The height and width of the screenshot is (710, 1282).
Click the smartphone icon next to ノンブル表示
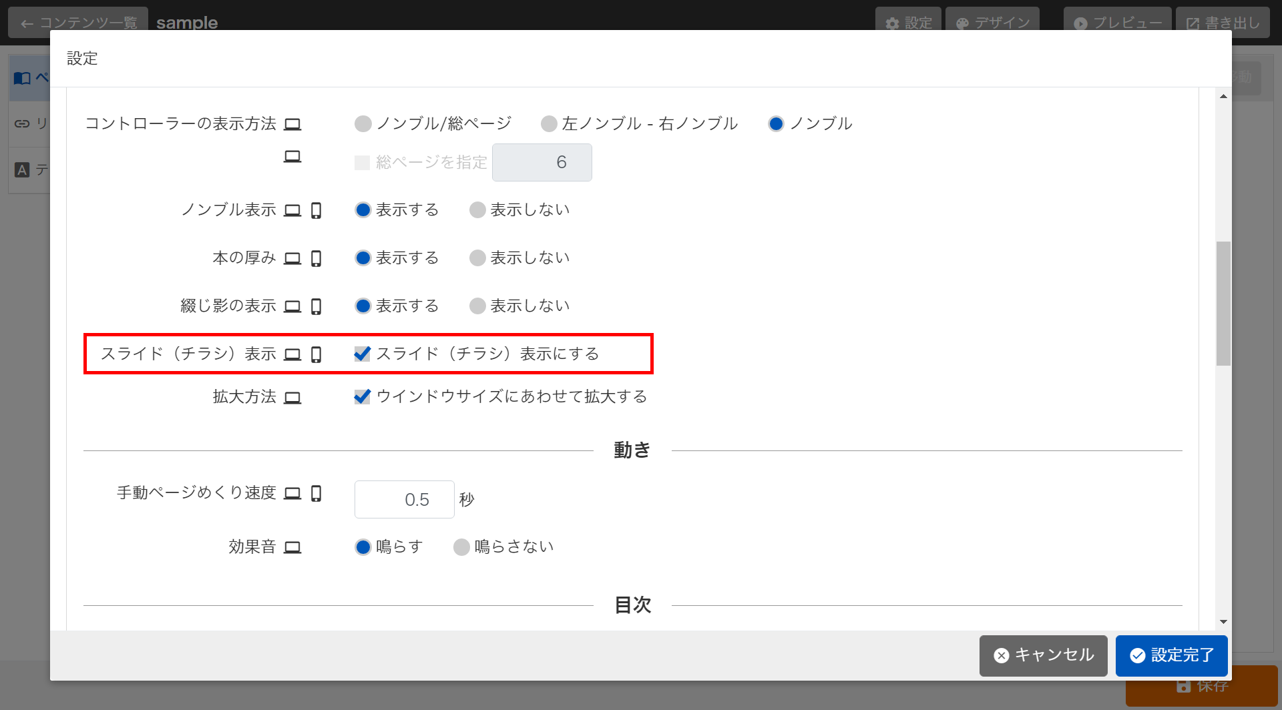(316, 210)
